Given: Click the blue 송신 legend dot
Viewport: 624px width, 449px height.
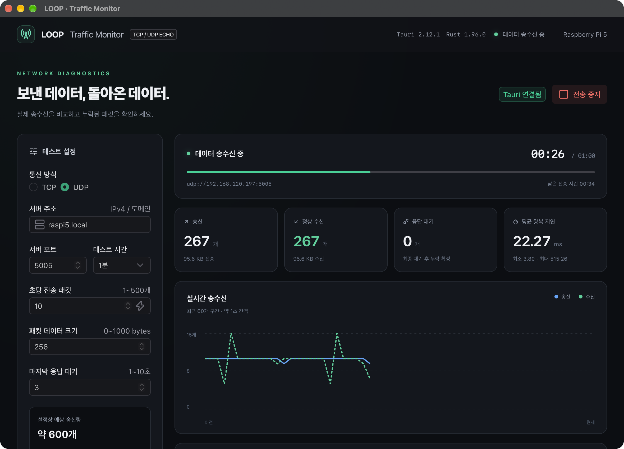Looking at the screenshot, I should click(556, 297).
